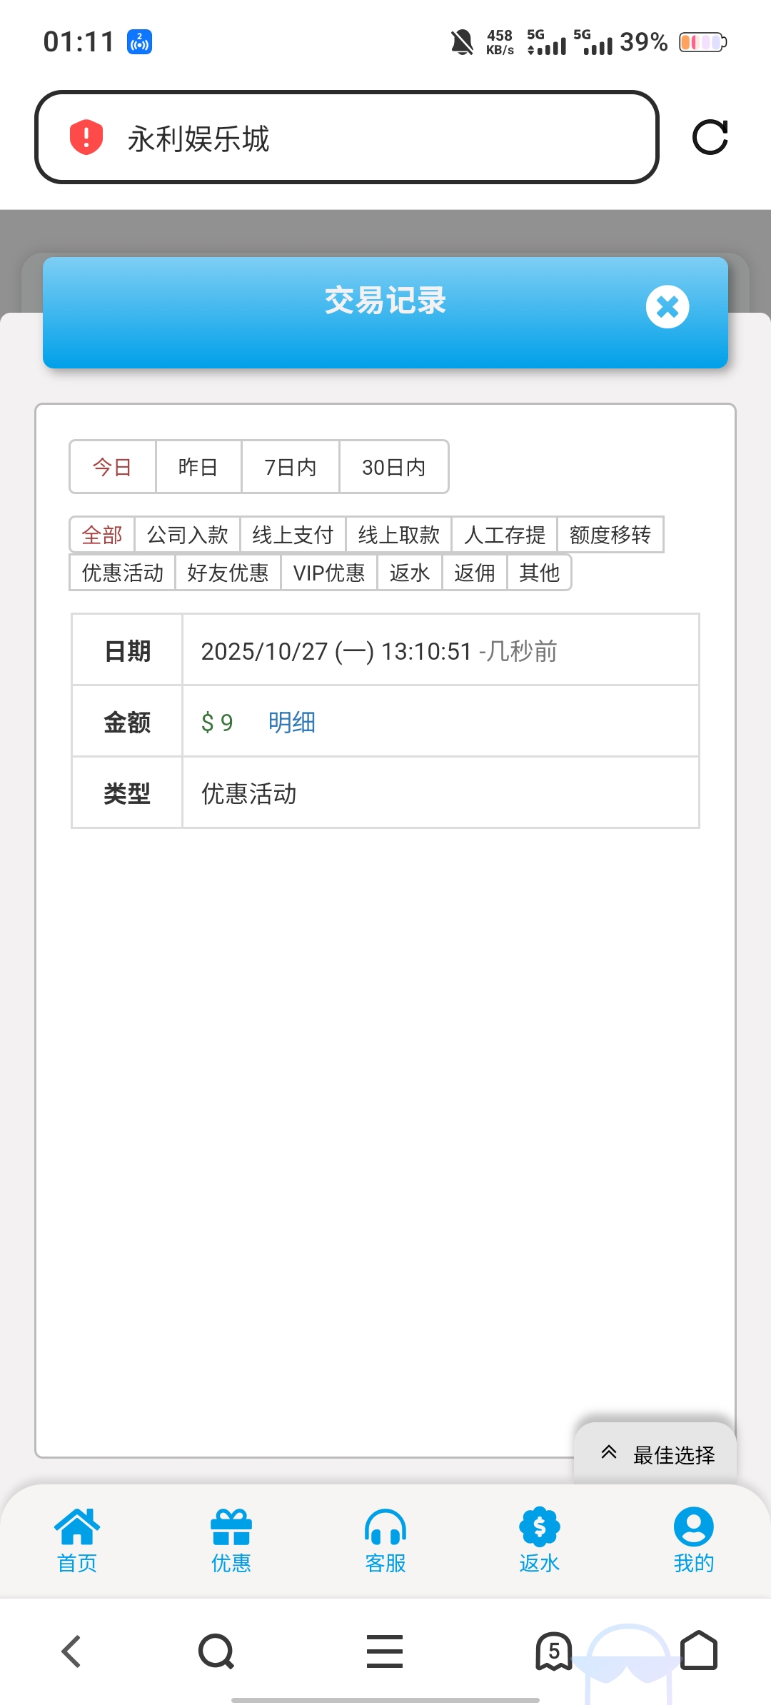Screen dimensions: 771x1705
Task: Reload the page with refresh icon
Action: click(x=710, y=137)
